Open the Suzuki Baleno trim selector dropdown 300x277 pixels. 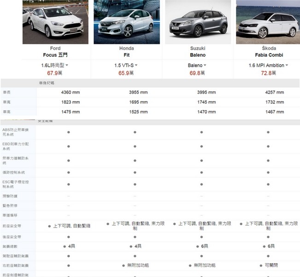point(197,66)
